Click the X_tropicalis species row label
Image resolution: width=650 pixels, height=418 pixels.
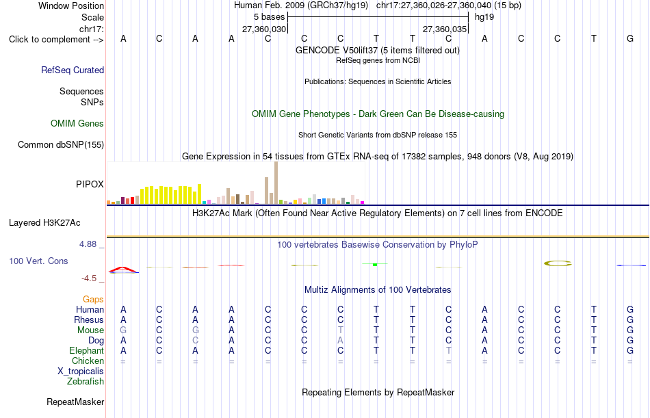81,371
